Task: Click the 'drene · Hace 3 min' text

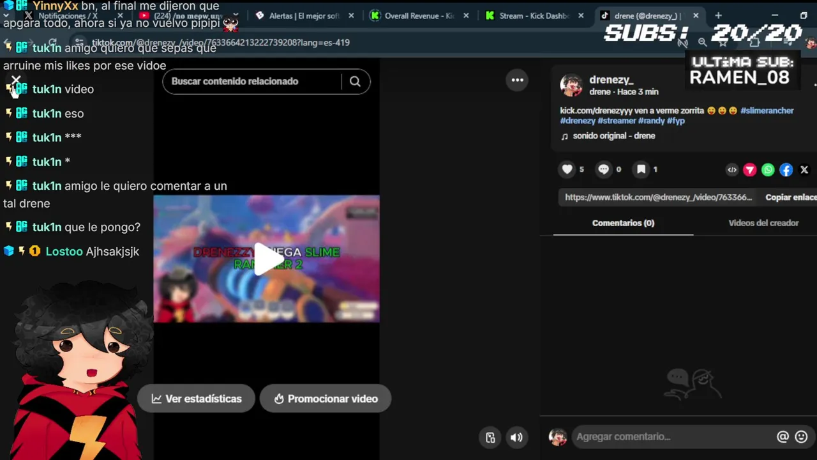Action: 624,92
